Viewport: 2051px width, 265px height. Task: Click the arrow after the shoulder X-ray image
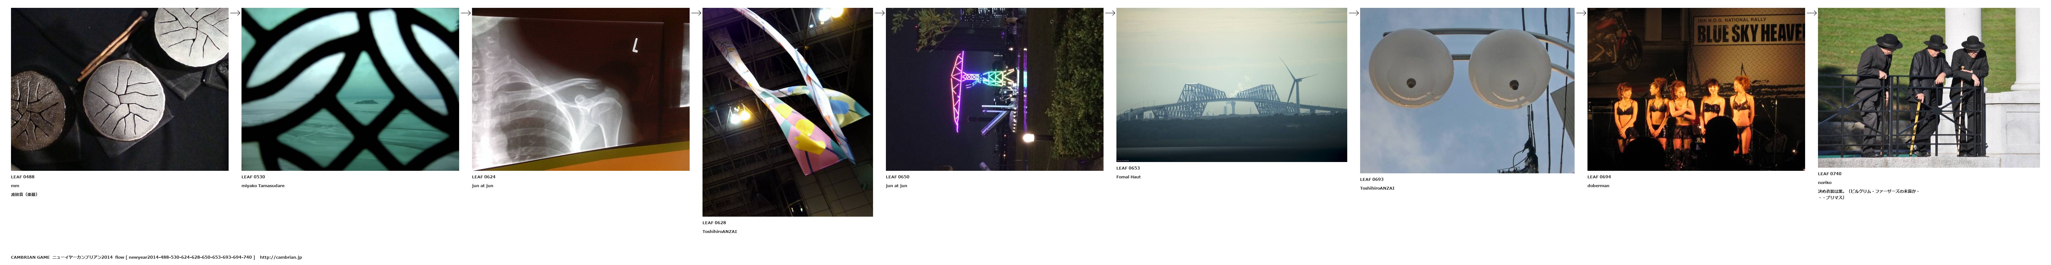696,13
